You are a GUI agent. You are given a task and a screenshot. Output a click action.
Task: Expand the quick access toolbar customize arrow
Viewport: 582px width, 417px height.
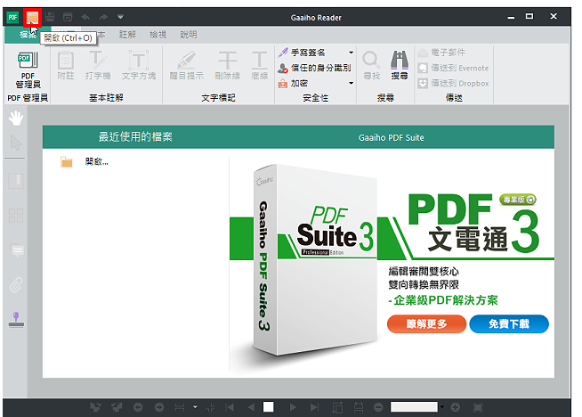(x=120, y=17)
